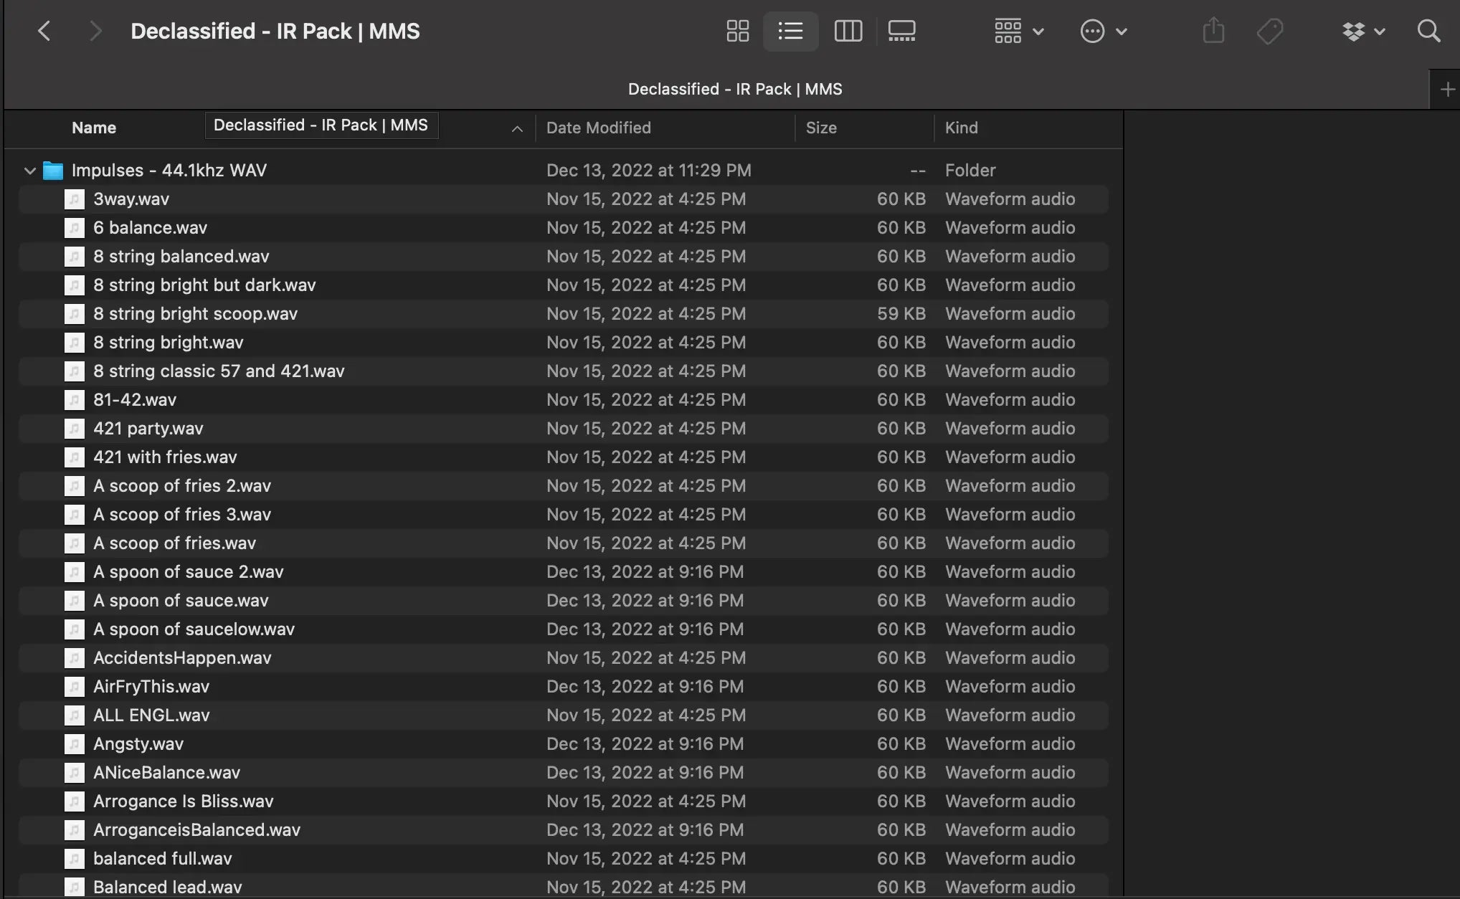
Task: Click the Share icon in toolbar
Action: 1213,31
